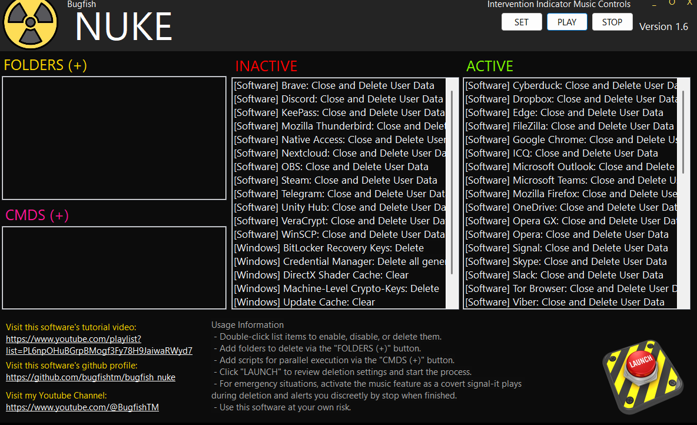This screenshot has height=425, width=697.
Task: Select the Signal entry
Action: tap(571, 248)
